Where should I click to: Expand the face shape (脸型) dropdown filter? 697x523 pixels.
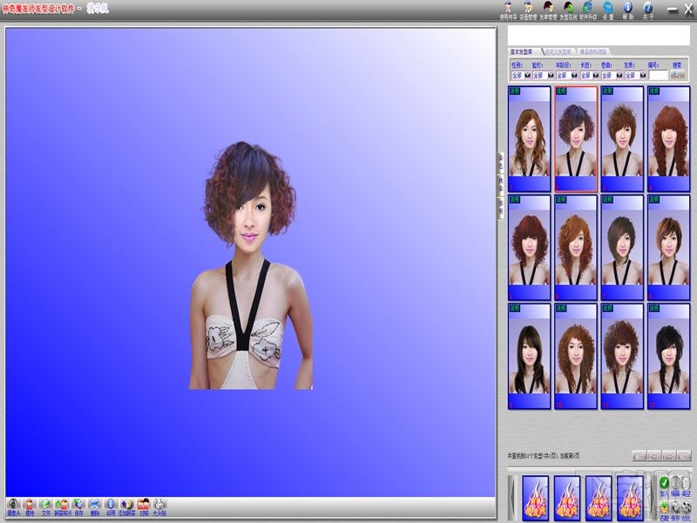click(551, 76)
